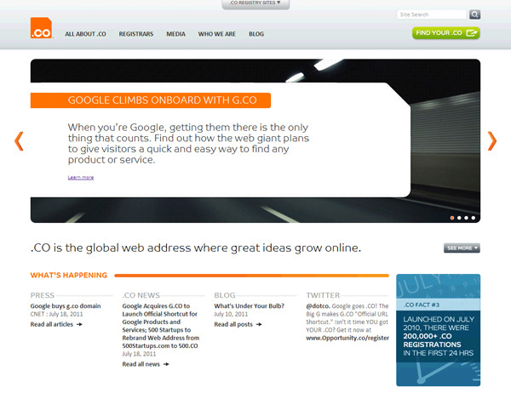
Task: Click the arrow beside Read all news
Action: coord(166,364)
